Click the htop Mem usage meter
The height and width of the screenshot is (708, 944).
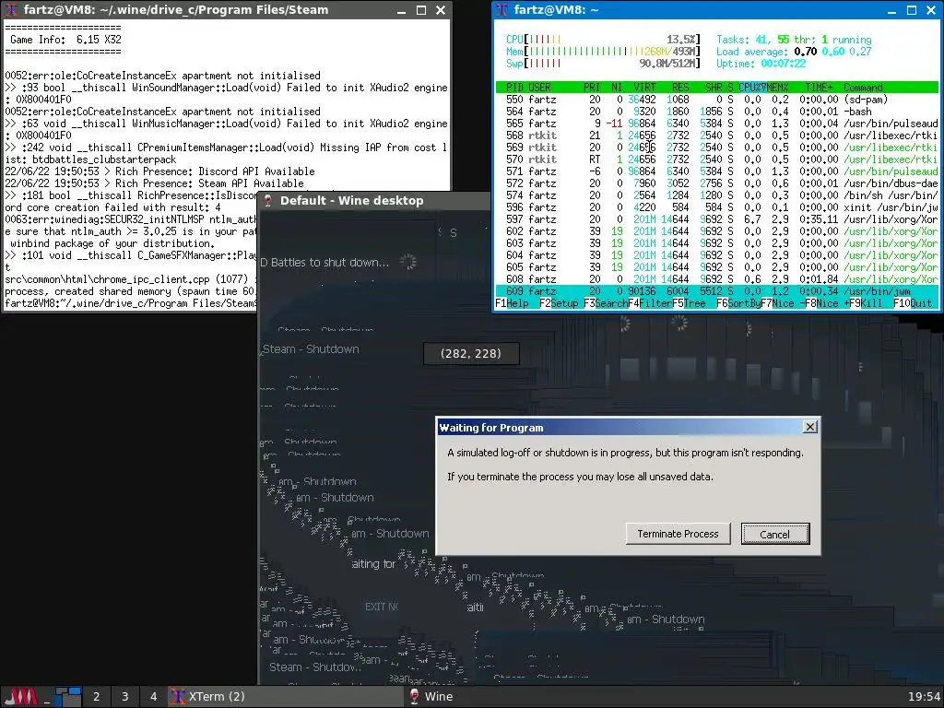(x=604, y=52)
